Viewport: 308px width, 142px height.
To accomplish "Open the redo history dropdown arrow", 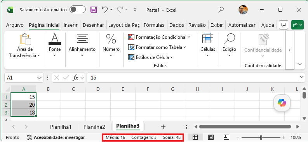I will [126, 10].
